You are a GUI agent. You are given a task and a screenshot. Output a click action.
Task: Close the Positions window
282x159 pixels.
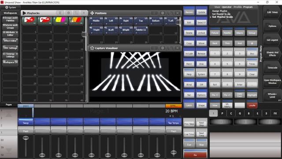178,13
